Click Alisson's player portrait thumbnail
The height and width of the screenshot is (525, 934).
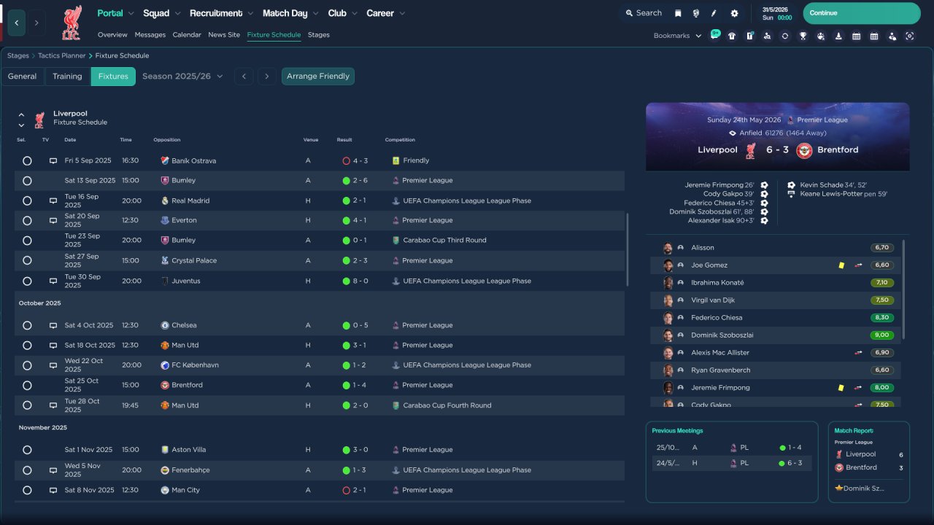point(668,248)
